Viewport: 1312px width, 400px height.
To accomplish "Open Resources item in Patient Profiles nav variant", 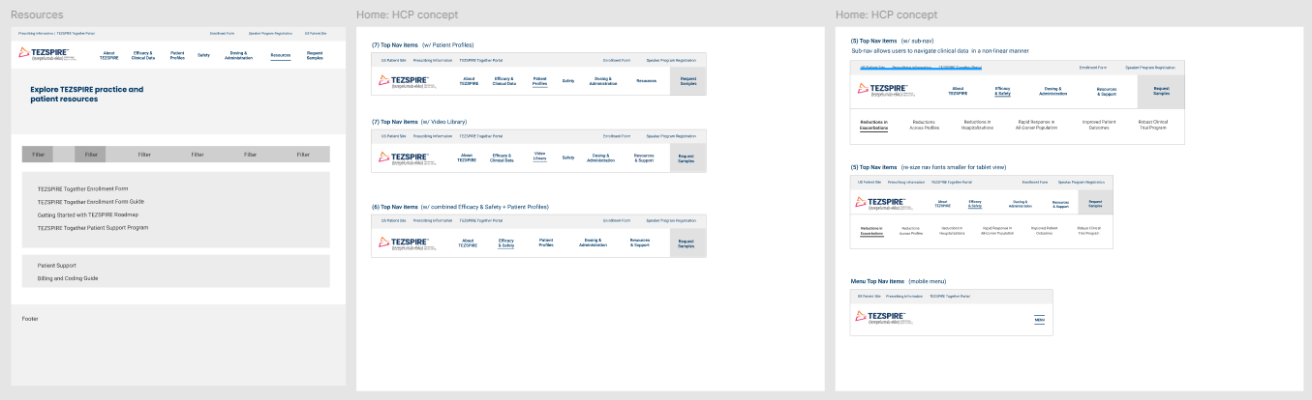I will coord(646,81).
